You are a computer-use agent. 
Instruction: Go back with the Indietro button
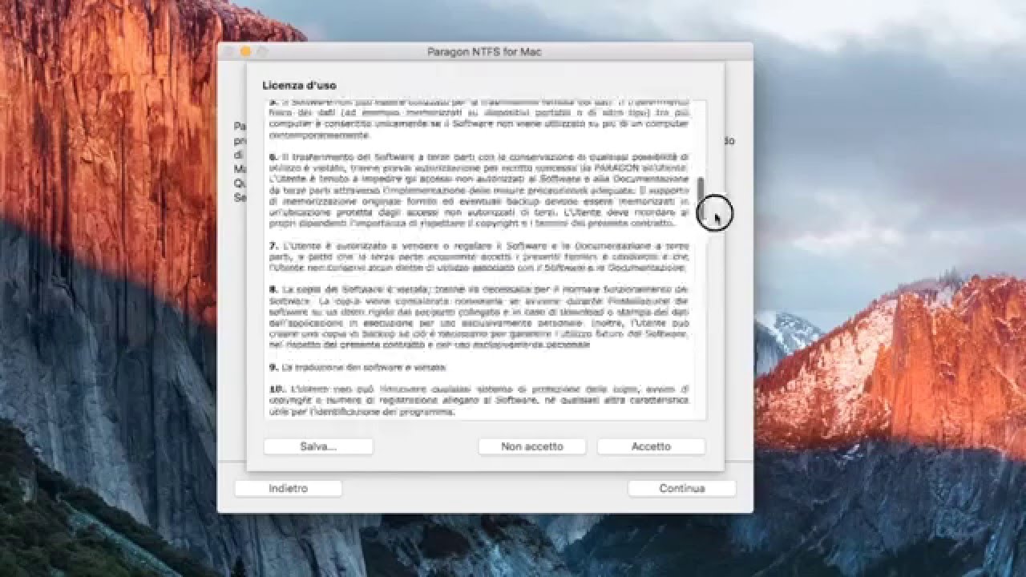pyautogui.click(x=288, y=488)
